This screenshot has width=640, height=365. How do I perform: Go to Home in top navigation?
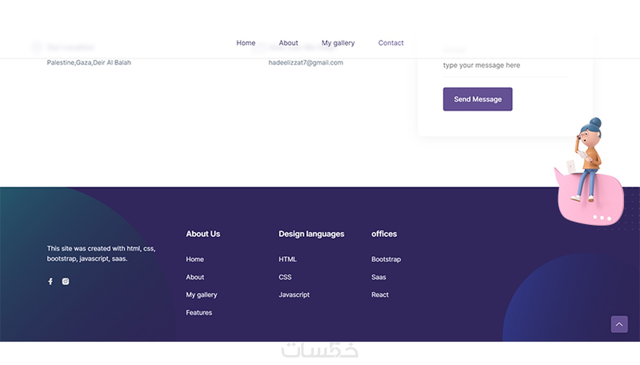click(246, 43)
